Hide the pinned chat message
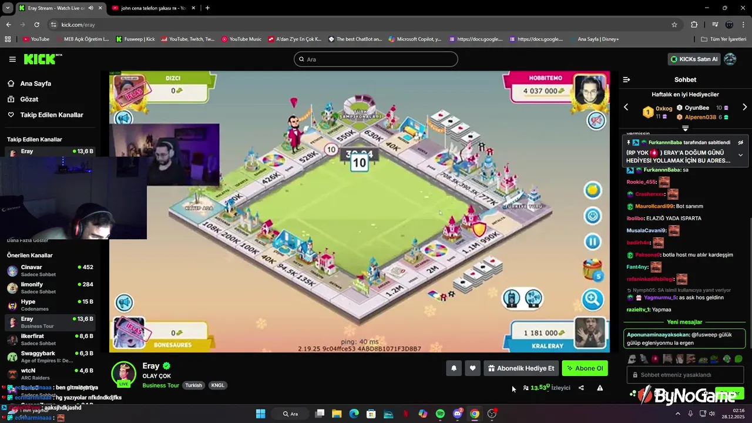Image resolution: width=752 pixels, height=423 pixels. (x=741, y=142)
